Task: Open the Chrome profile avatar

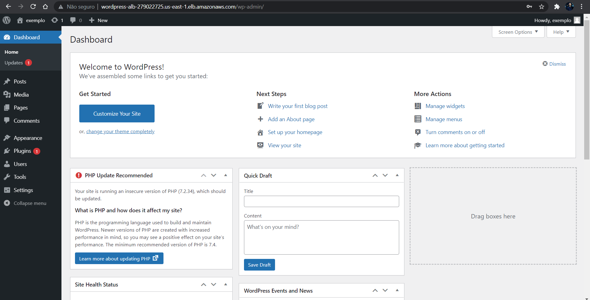Action: click(569, 6)
